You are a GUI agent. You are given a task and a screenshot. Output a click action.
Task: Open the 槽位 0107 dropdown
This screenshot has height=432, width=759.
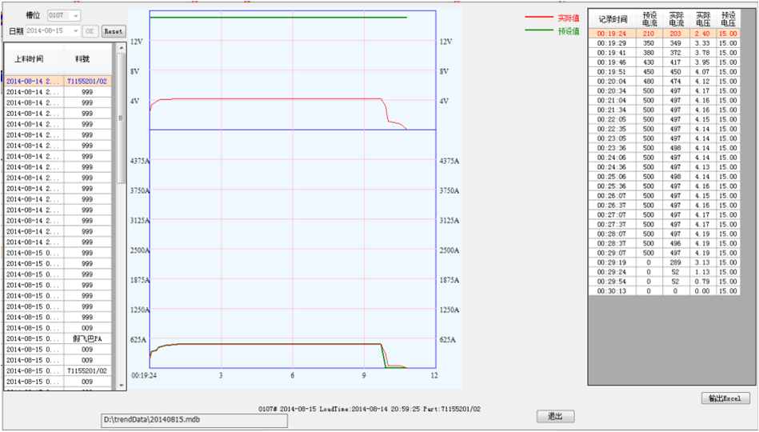point(64,16)
